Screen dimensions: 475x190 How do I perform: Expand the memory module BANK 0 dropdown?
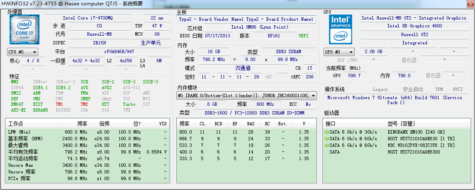(246, 96)
